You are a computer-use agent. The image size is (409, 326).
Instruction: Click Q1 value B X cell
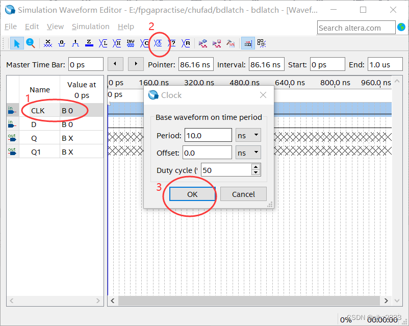coord(82,152)
